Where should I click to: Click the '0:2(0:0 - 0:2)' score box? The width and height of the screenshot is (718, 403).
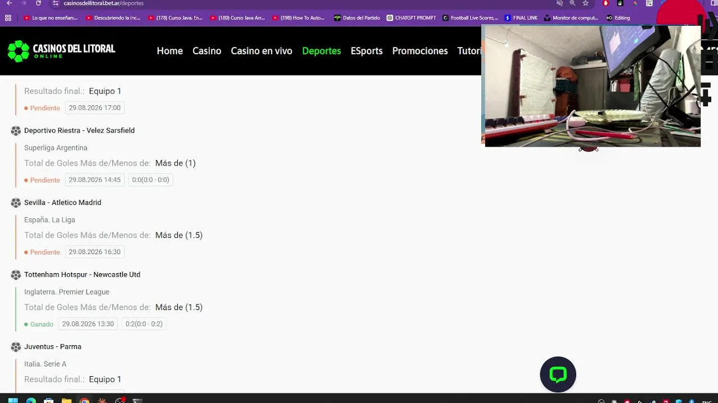coord(144,324)
